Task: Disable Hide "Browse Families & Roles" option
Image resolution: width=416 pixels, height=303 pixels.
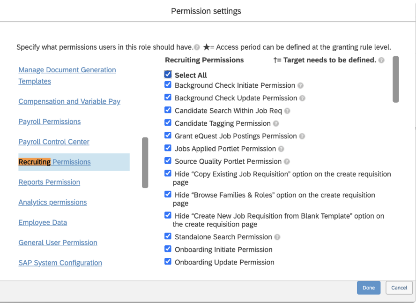Action: (168, 194)
